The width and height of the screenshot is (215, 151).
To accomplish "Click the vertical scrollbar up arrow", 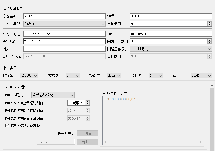I will pyautogui.click(x=212, y=85).
